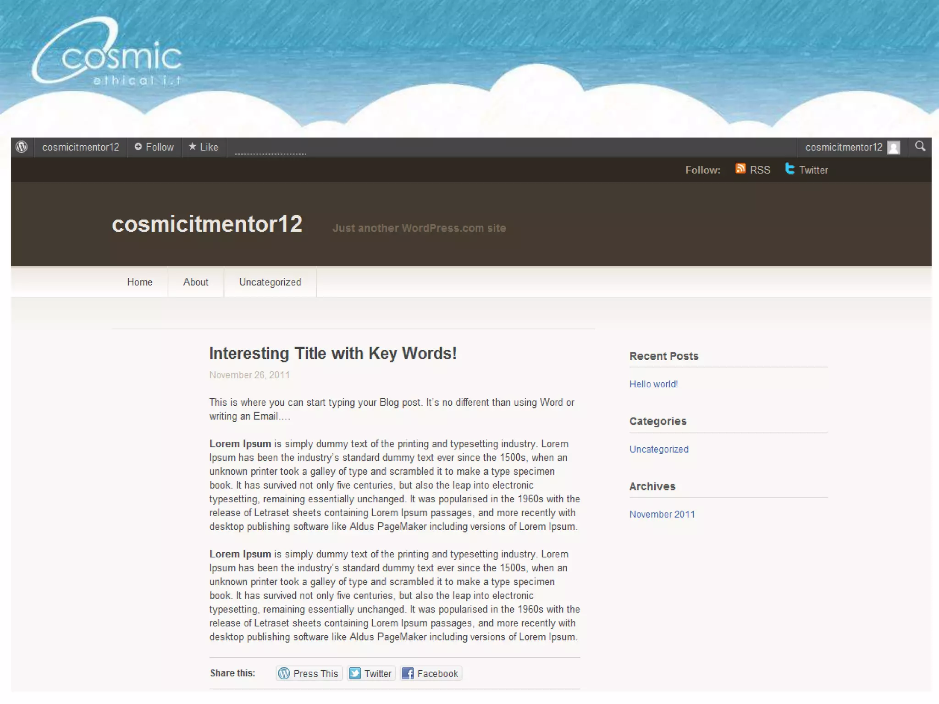
Task: Click the blue Twitter bird icon in header
Action: (x=790, y=169)
